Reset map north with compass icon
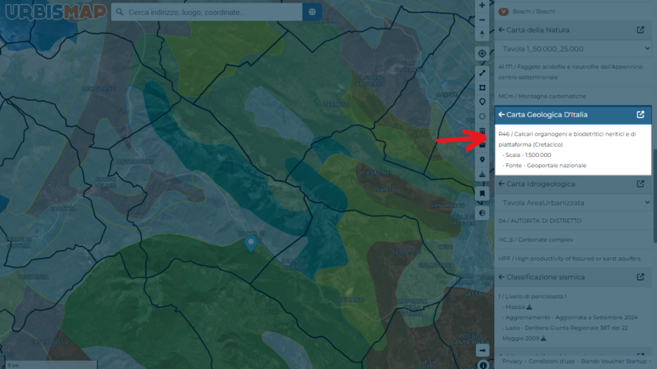 coord(482,34)
